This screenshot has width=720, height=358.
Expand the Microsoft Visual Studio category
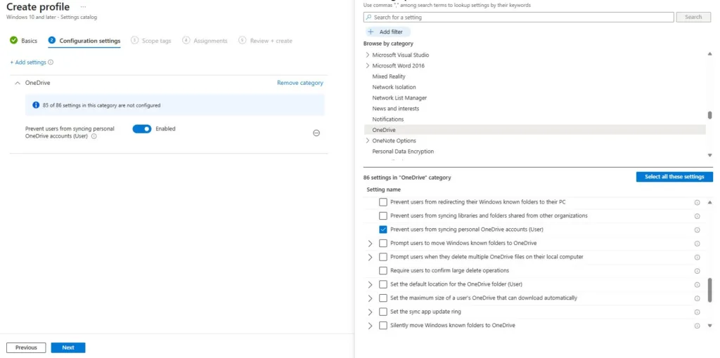pos(367,55)
